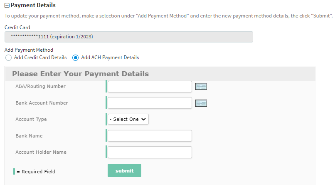Click the masked credit card field ending 1111
335x185 pixels.
(128, 37)
